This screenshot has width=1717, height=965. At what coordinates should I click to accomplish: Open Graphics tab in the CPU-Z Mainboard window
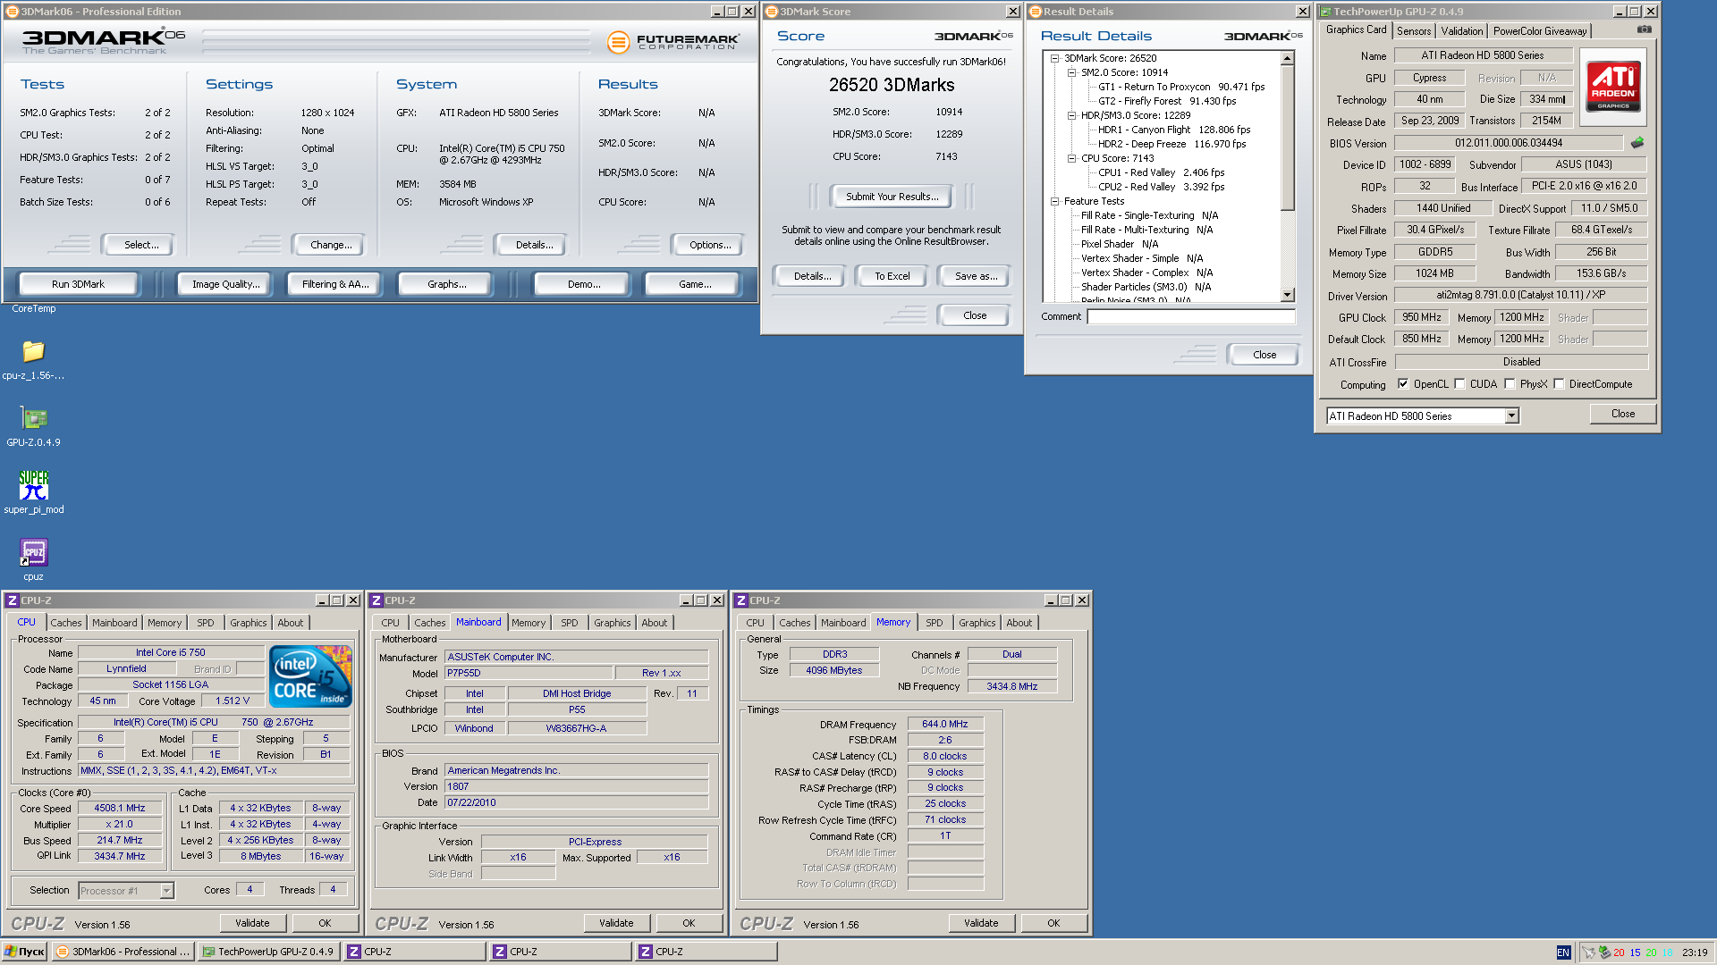pyautogui.click(x=613, y=623)
